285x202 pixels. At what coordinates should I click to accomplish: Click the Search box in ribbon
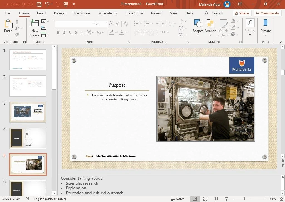(213, 13)
